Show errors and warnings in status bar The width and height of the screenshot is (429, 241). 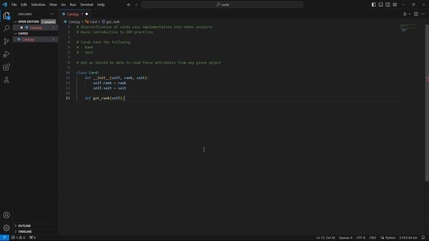point(18,238)
